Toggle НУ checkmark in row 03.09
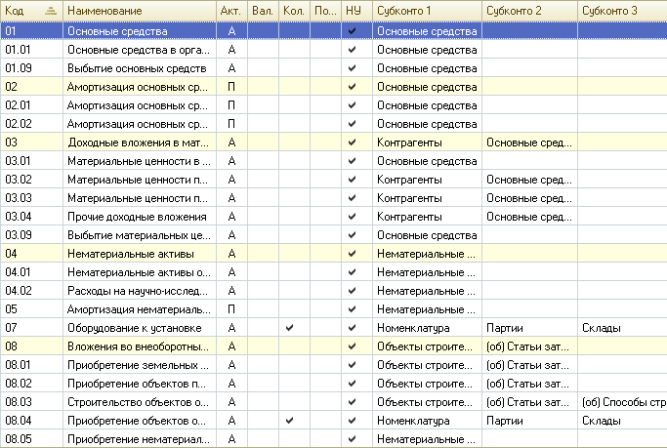Viewport: 667px width, 448px height. (352, 235)
